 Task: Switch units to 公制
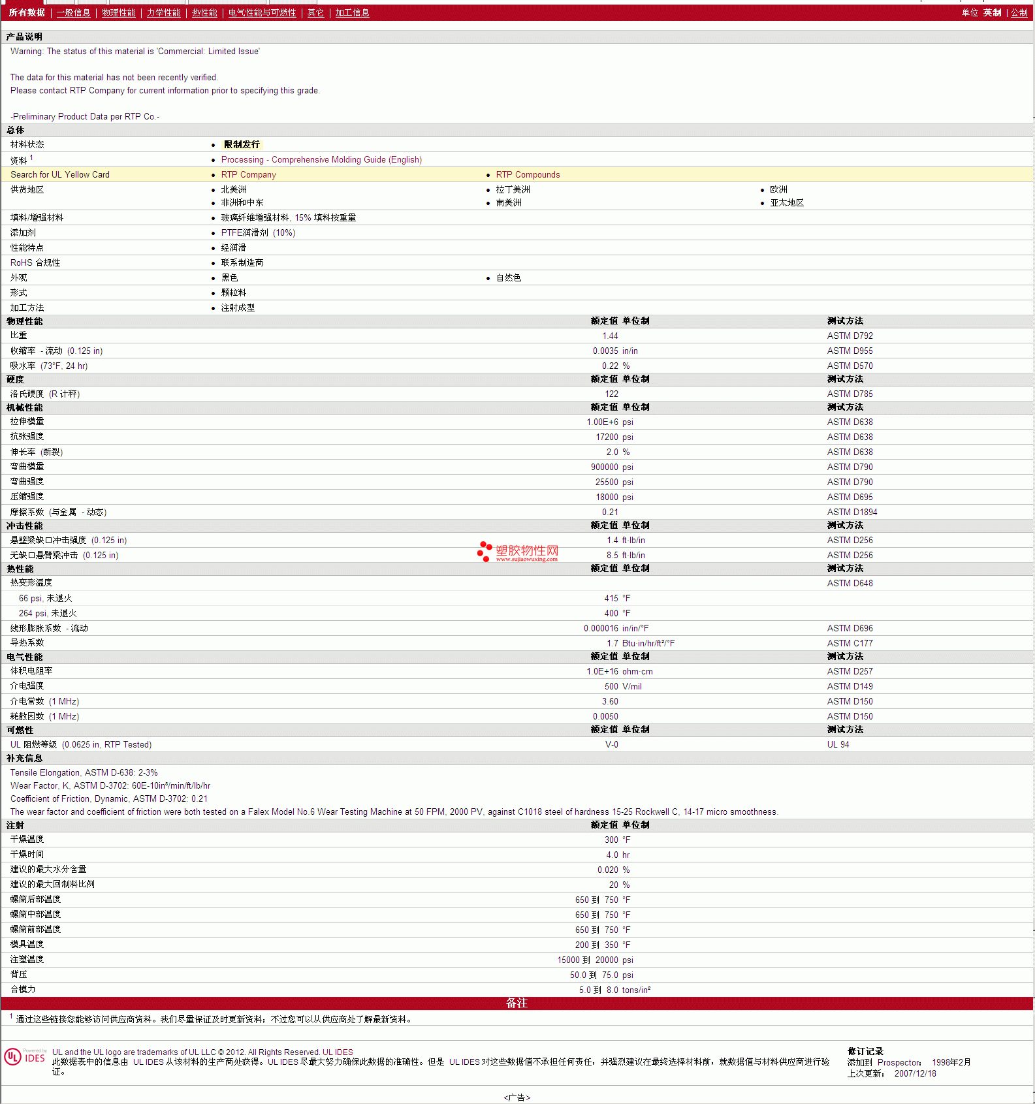1019,12
